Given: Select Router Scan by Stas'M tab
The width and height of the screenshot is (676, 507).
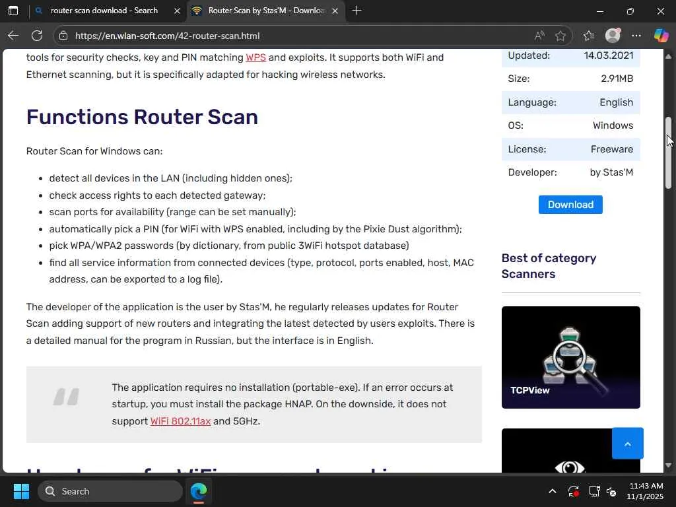Looking at the screenshot, I should (266, 11).
